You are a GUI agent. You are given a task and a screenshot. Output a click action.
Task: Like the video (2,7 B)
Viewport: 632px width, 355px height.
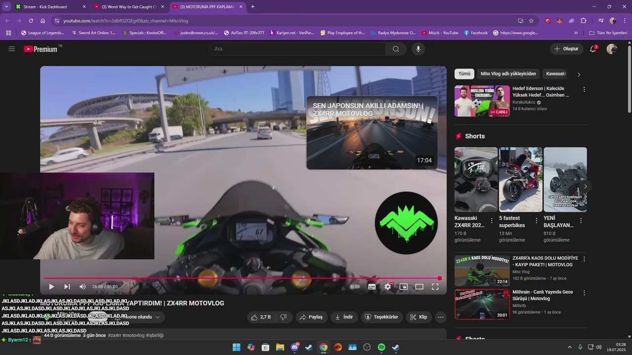(x=261, y=317)
